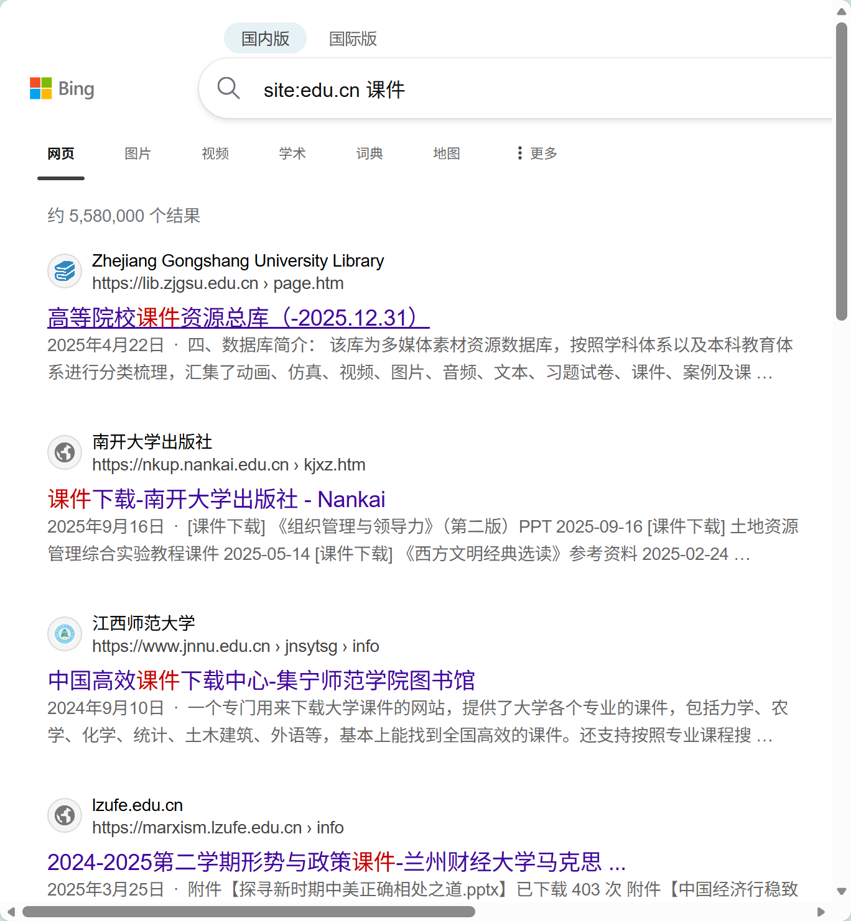The image size is (851, 921).
Task: Click the marxism.lzufe.edu.cn URL
Action: 218,828
